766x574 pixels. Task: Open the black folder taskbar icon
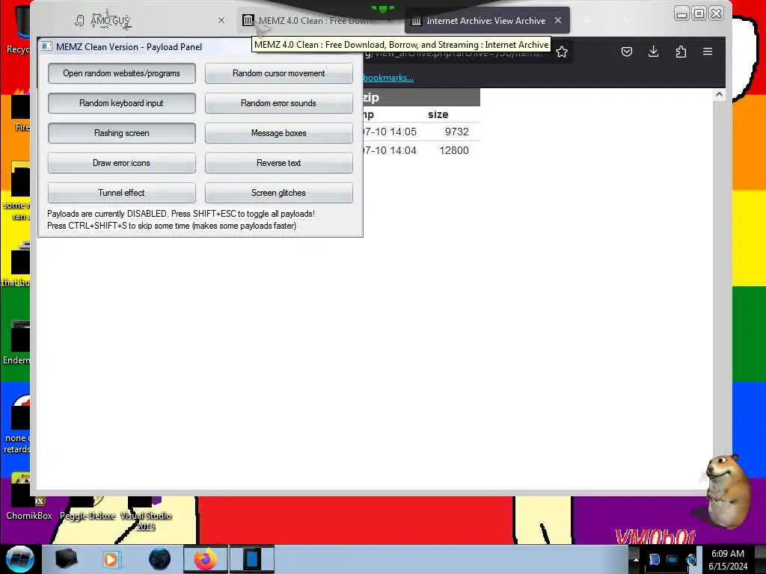tap(66, 559)
